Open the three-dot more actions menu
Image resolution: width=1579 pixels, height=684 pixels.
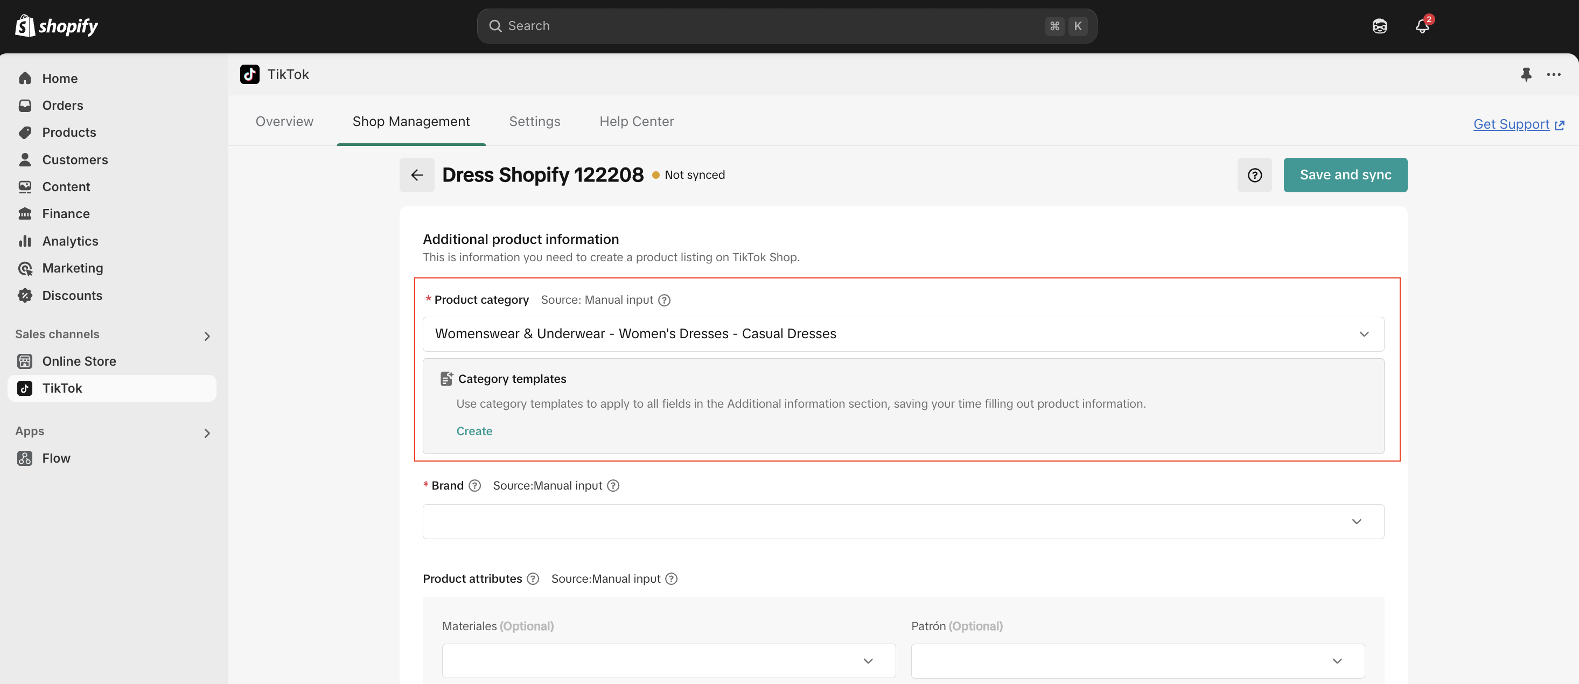[1553, 74]
